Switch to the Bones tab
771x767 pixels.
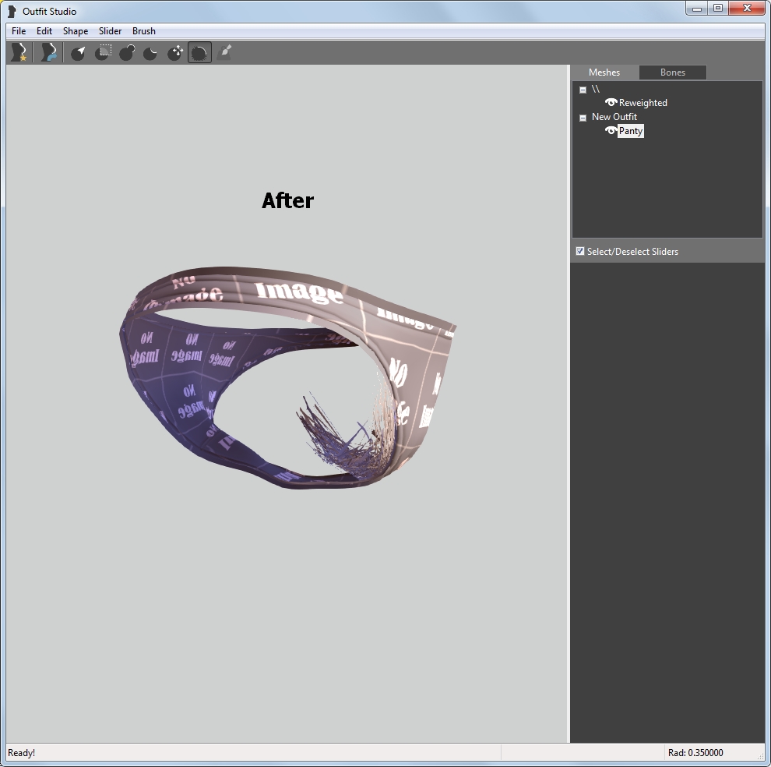(672, 72)
